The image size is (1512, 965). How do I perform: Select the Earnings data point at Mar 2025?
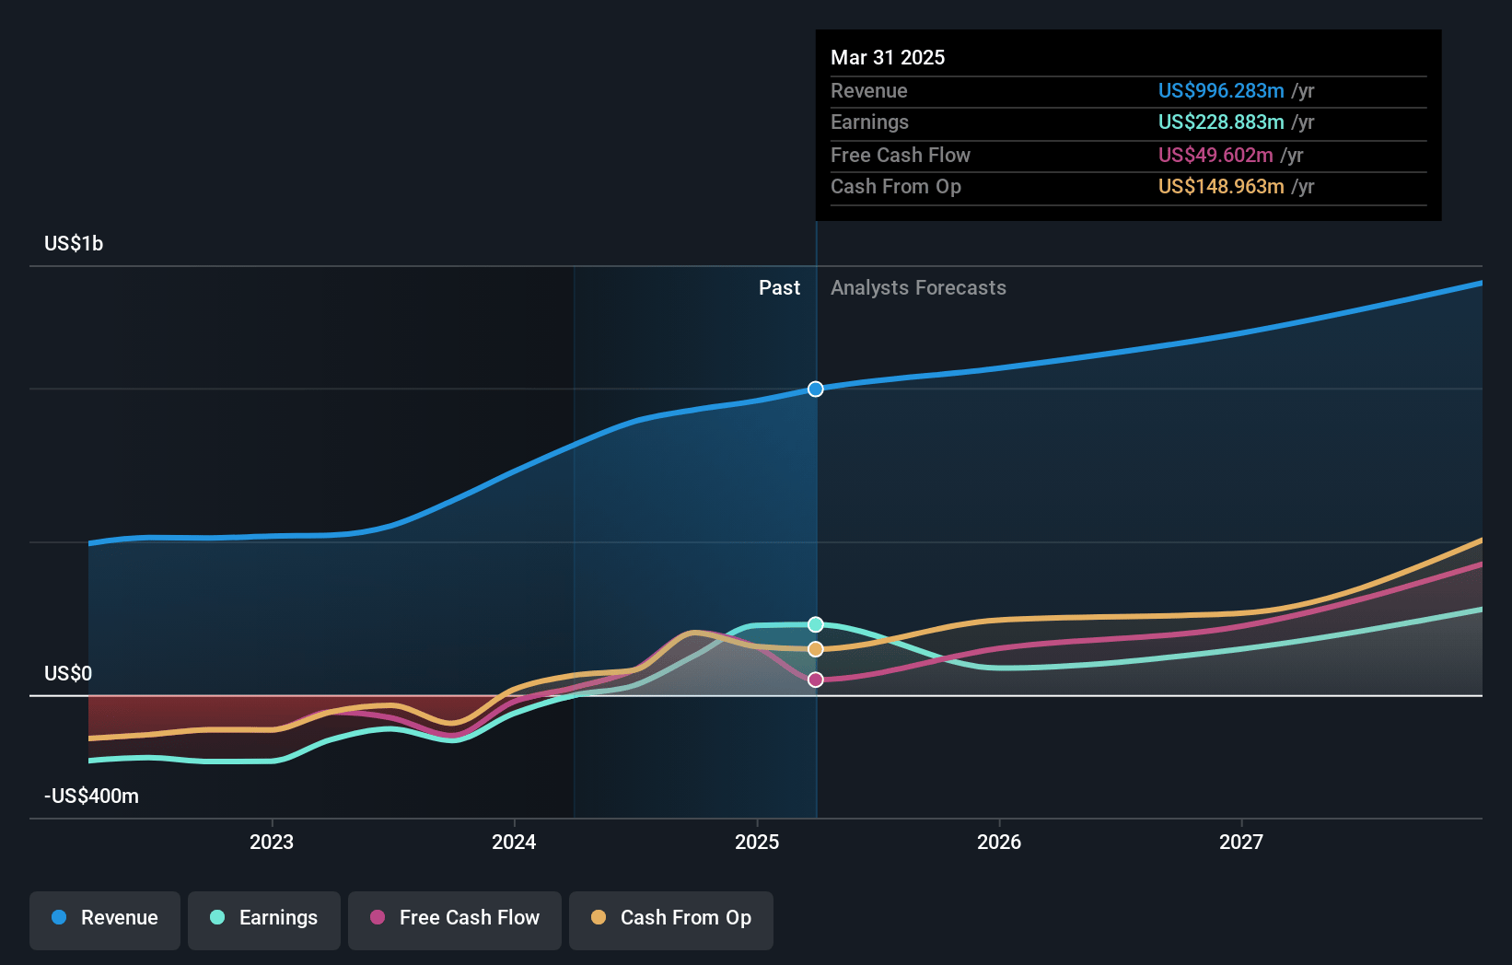[816, 624]
